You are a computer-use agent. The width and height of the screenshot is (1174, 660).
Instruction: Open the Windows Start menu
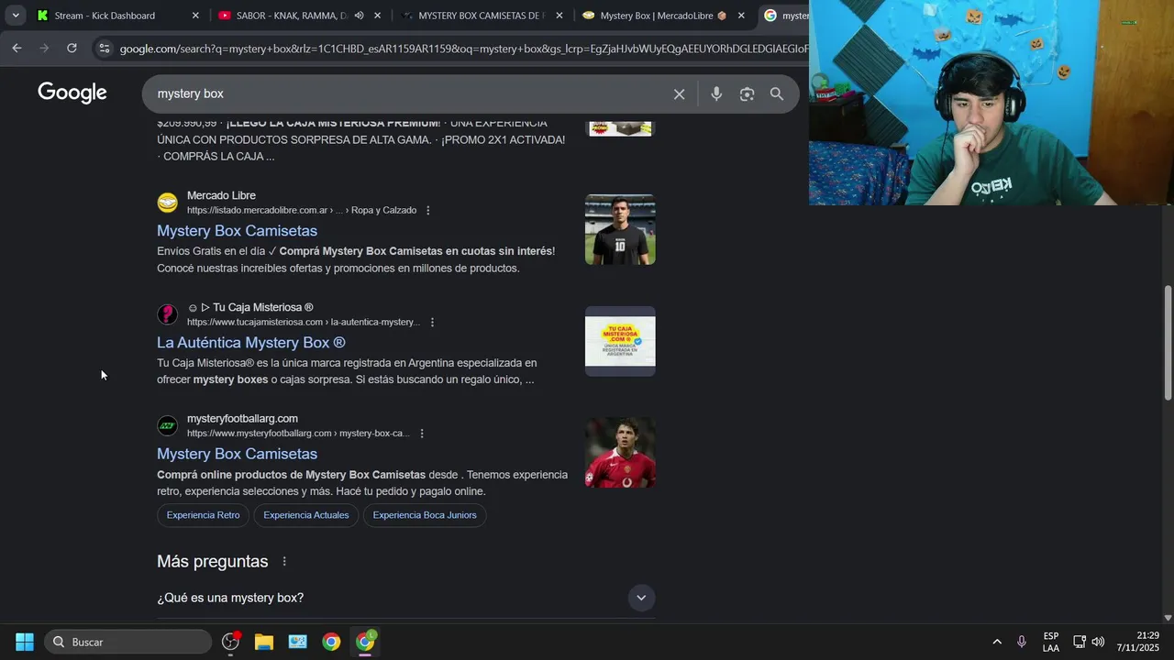[25, 642]
